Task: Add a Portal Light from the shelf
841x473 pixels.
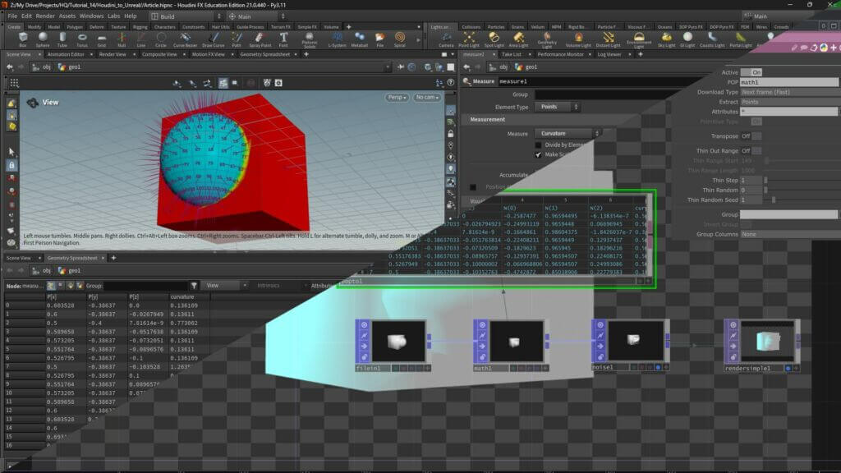Action: point(740,39)
